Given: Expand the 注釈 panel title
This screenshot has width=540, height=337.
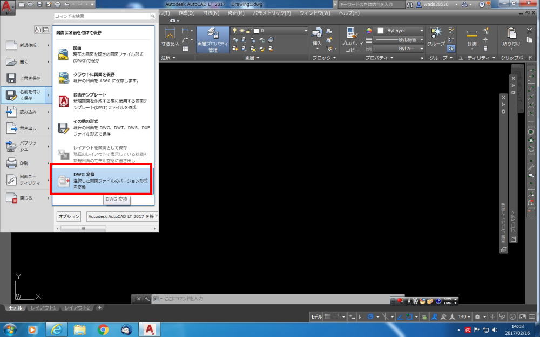Looking at the screenshot, I should (168, 58).
